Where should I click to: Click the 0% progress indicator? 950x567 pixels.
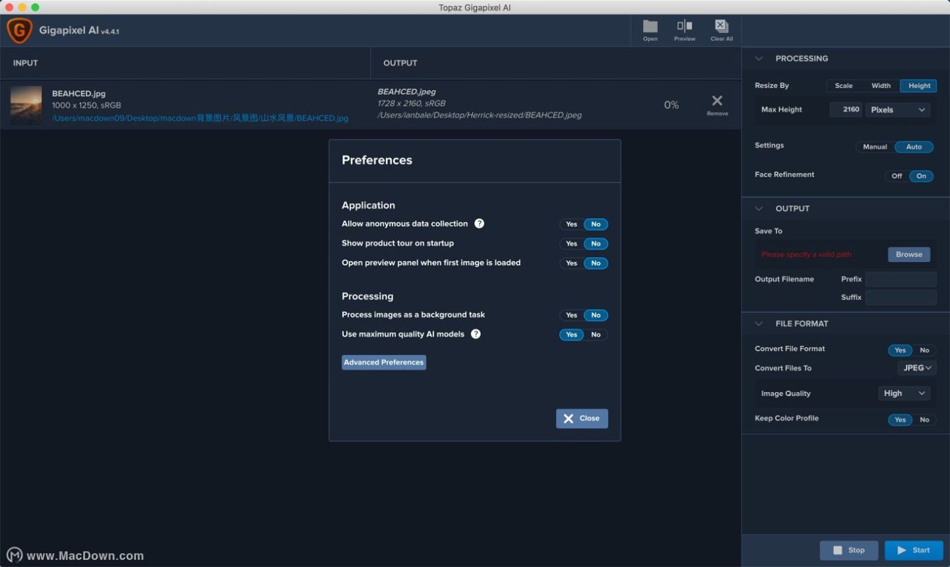(671, 105)
